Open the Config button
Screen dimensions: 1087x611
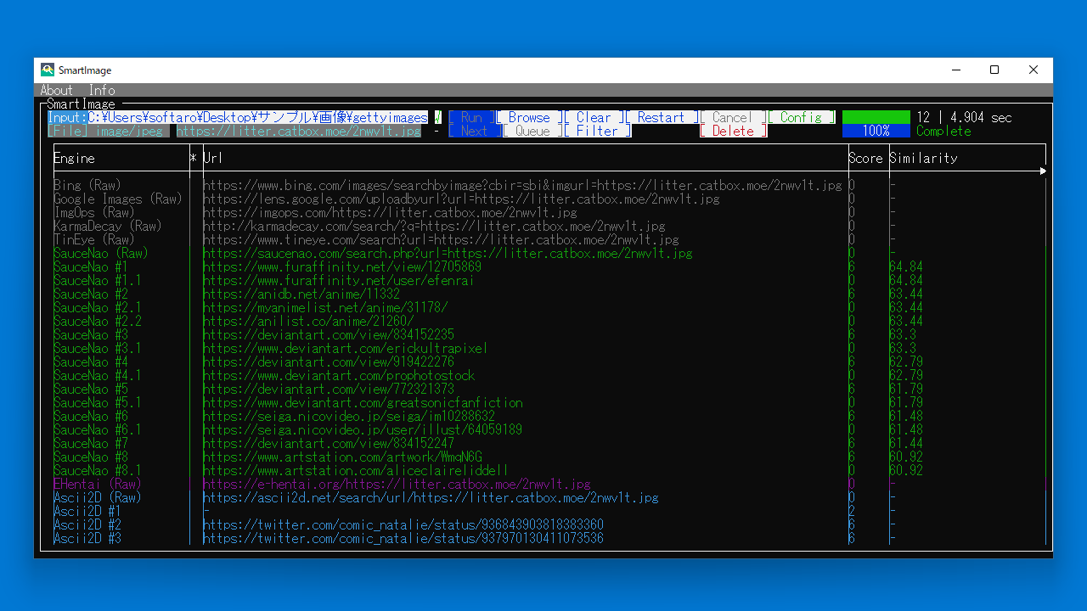click(x=801, y=118)
